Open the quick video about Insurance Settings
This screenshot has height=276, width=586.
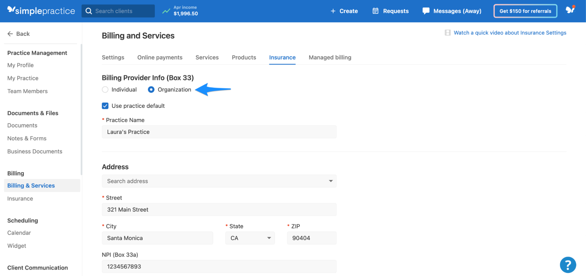pos(510,32)
